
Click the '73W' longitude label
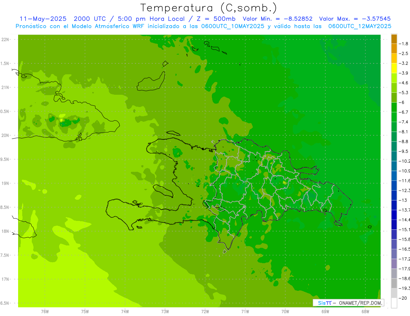click(165, 312)
